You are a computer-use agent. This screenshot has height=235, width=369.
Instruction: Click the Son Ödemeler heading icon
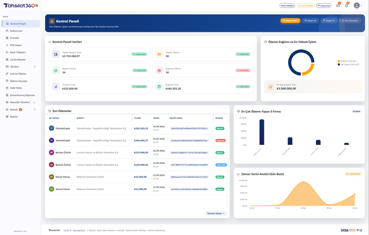(50, 111)
